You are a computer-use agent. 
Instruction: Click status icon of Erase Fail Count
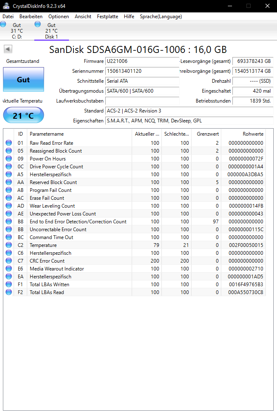9,198
